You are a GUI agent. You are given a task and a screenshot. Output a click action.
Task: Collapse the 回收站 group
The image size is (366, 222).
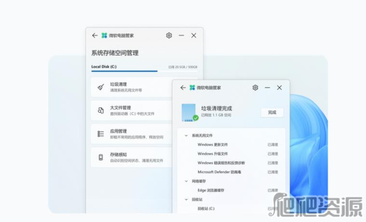186,199
